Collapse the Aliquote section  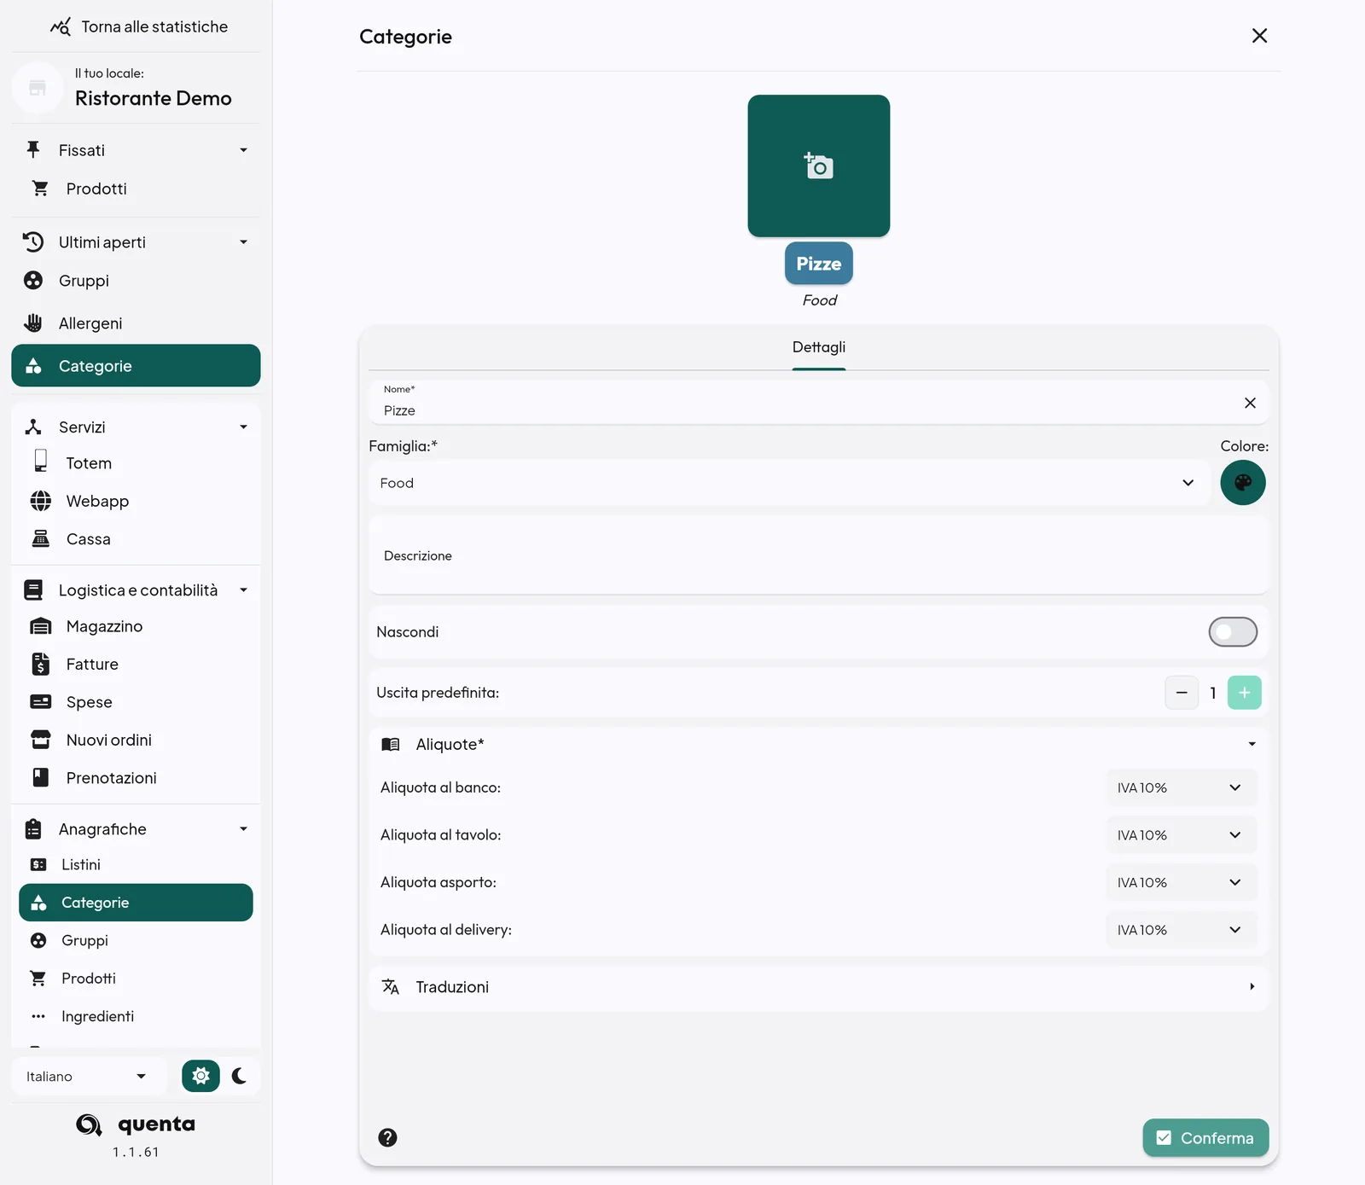tap(818, 744)
